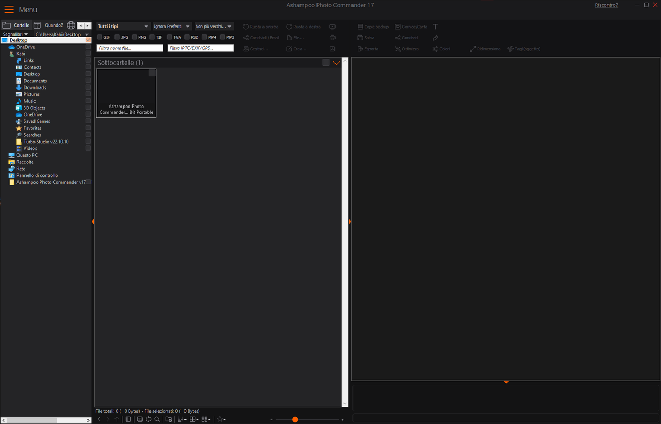Image resolution: width=661 pixels, height=424 pixels.
Task: Click the Salva button
Action: (366, 38)
